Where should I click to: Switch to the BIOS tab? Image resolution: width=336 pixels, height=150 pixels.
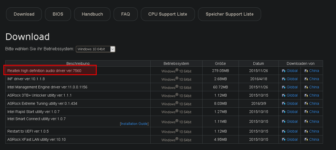click(58, 14)
